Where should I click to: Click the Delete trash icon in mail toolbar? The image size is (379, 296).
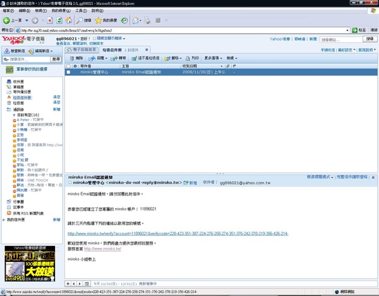(72, 58)
